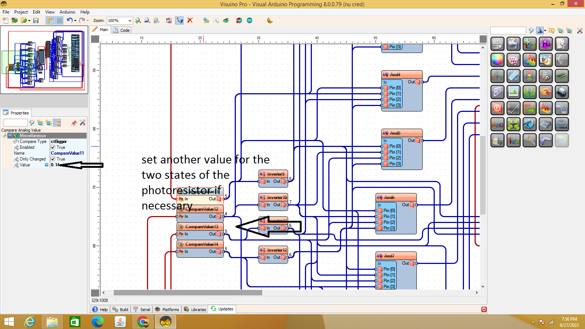Toggle the grid display toolbar button
Viewport: 585px width, 329px height.
pyautogui.click(x=59, y=20)
